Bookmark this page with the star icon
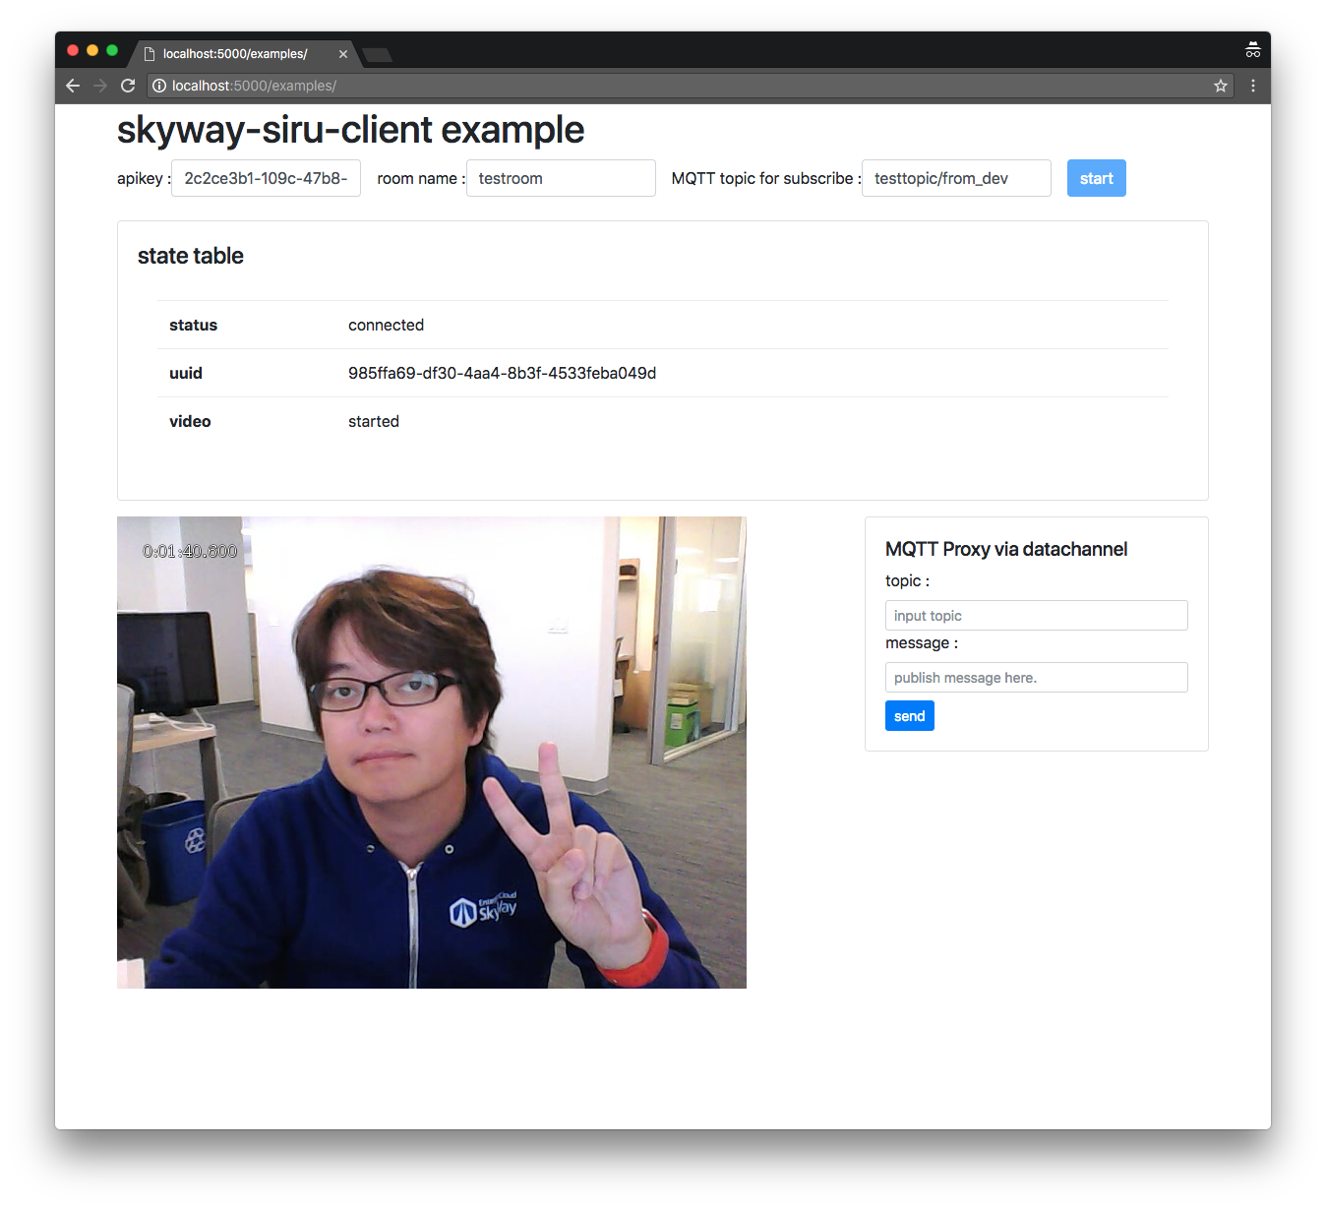The width and height of the screenshot is (1326, 1208). [1221, 86]
